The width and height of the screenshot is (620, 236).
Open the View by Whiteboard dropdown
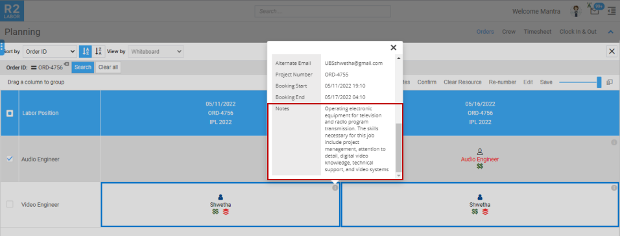coord(156,51)
